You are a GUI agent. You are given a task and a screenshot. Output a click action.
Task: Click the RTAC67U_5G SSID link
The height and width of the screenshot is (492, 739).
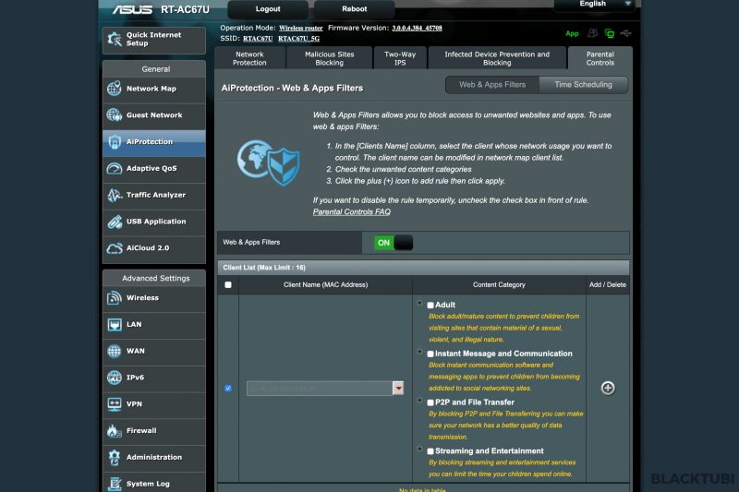(x=298, y=39)
